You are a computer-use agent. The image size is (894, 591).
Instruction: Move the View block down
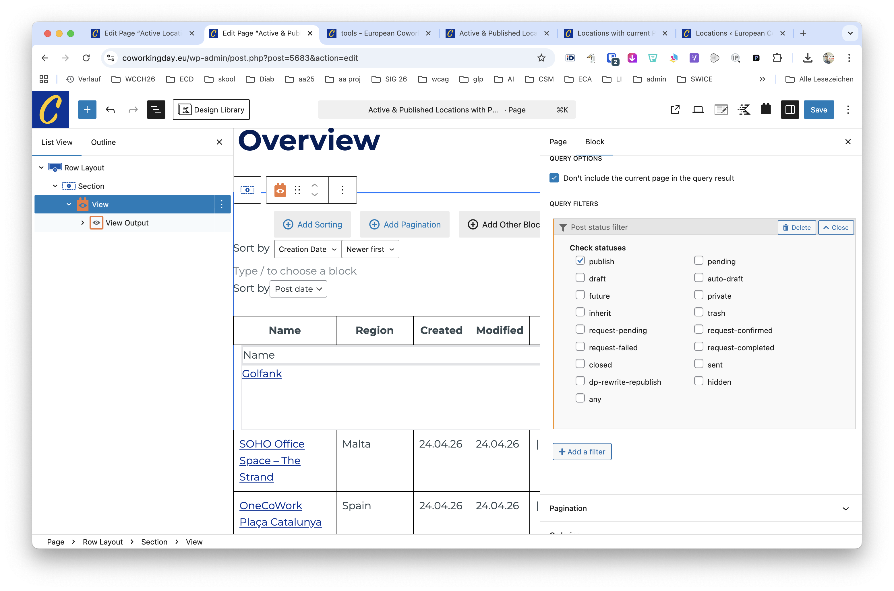314,195
